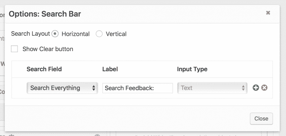The image size is (286, 136).
Task: Click the Horizontal option label text
Action: click(x=76, y=34)
